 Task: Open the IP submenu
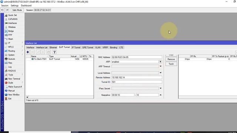pos(9,43)
